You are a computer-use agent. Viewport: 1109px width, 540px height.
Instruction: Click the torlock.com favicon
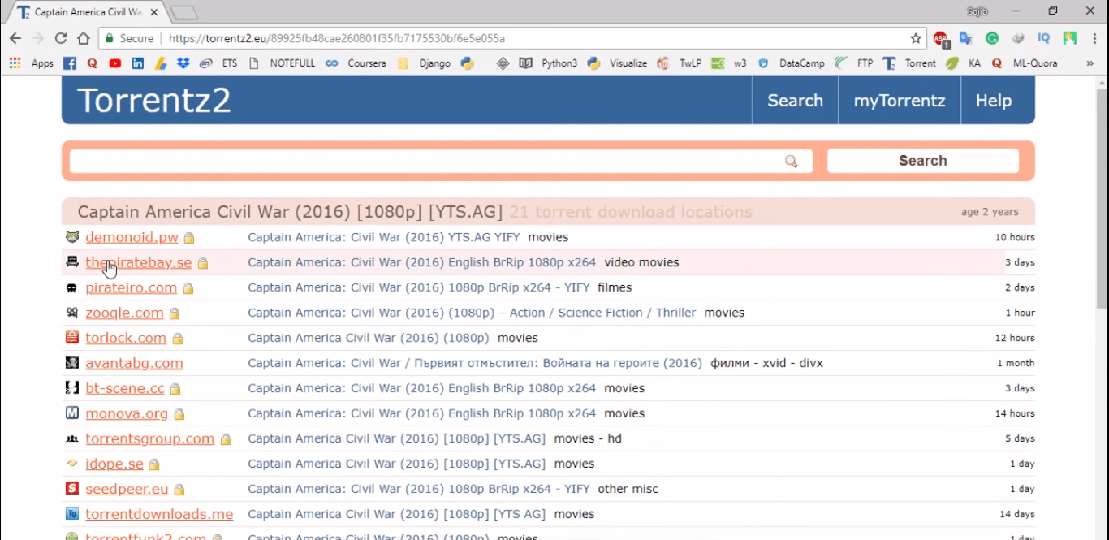pos(72,337)
